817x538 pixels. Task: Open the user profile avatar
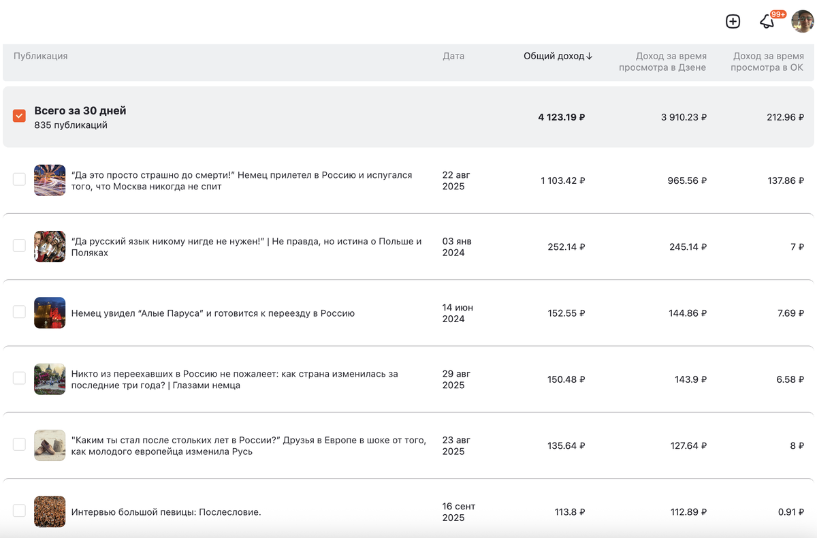click(x=802, y=22)
